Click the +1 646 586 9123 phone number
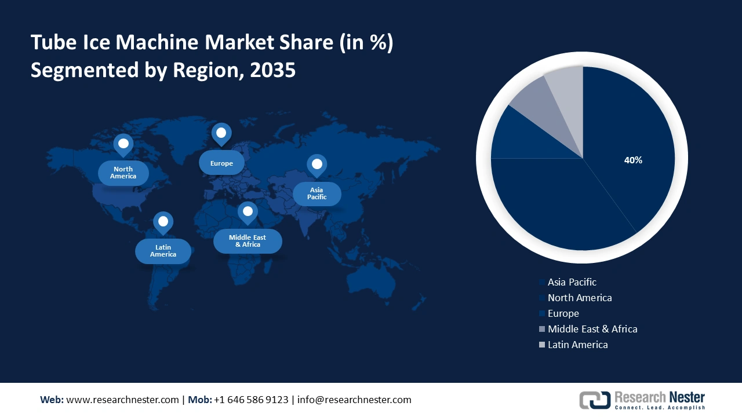 coord(251,400)
